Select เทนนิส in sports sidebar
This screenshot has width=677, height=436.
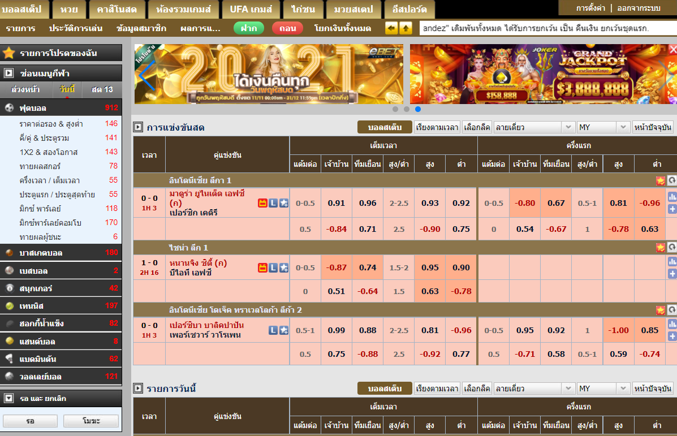point(61,305)
